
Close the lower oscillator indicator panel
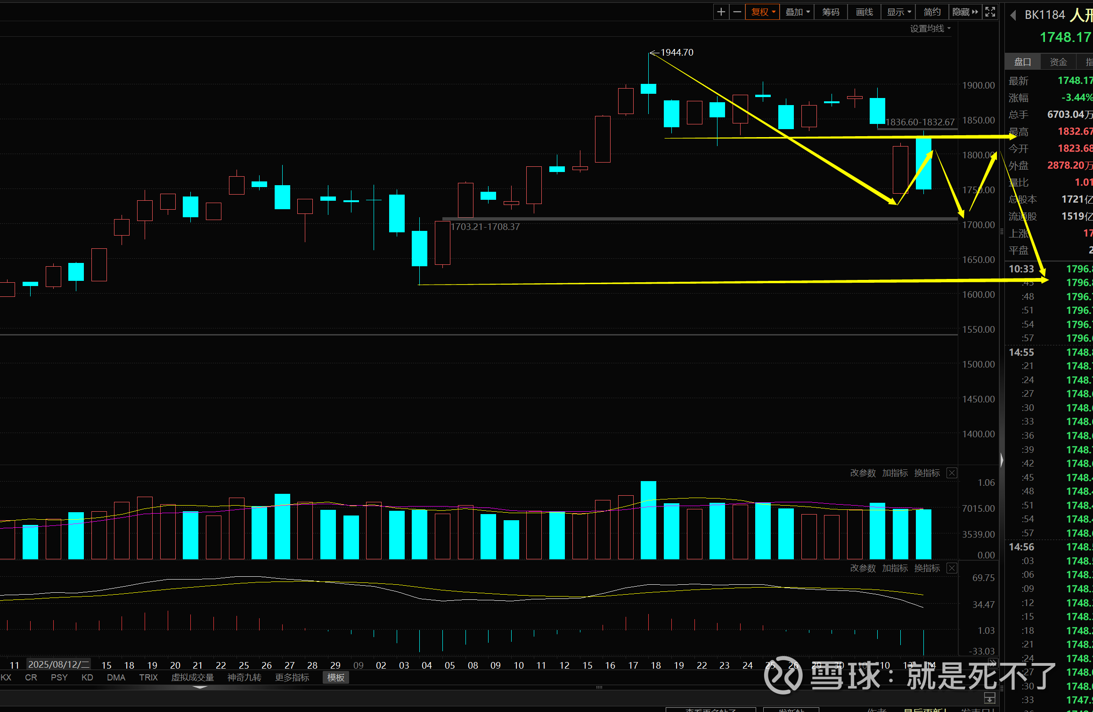952,568
